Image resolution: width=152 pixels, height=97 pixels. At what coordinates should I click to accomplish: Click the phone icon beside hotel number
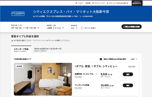click(x=80, y=16)
